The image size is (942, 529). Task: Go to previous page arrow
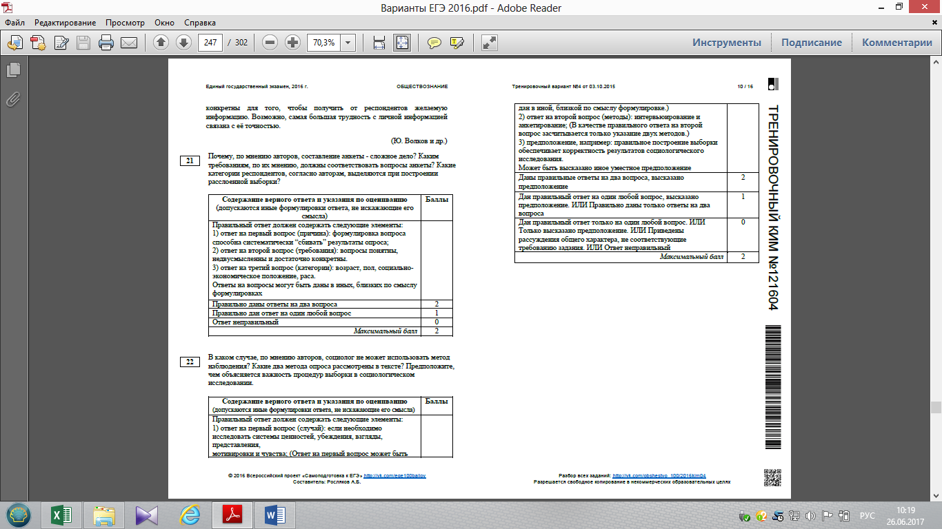pyautogui.click(x=161, y=43)
